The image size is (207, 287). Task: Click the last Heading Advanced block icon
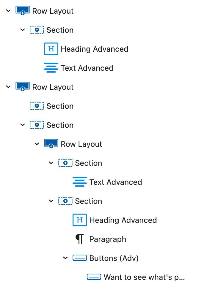(80, 220)
